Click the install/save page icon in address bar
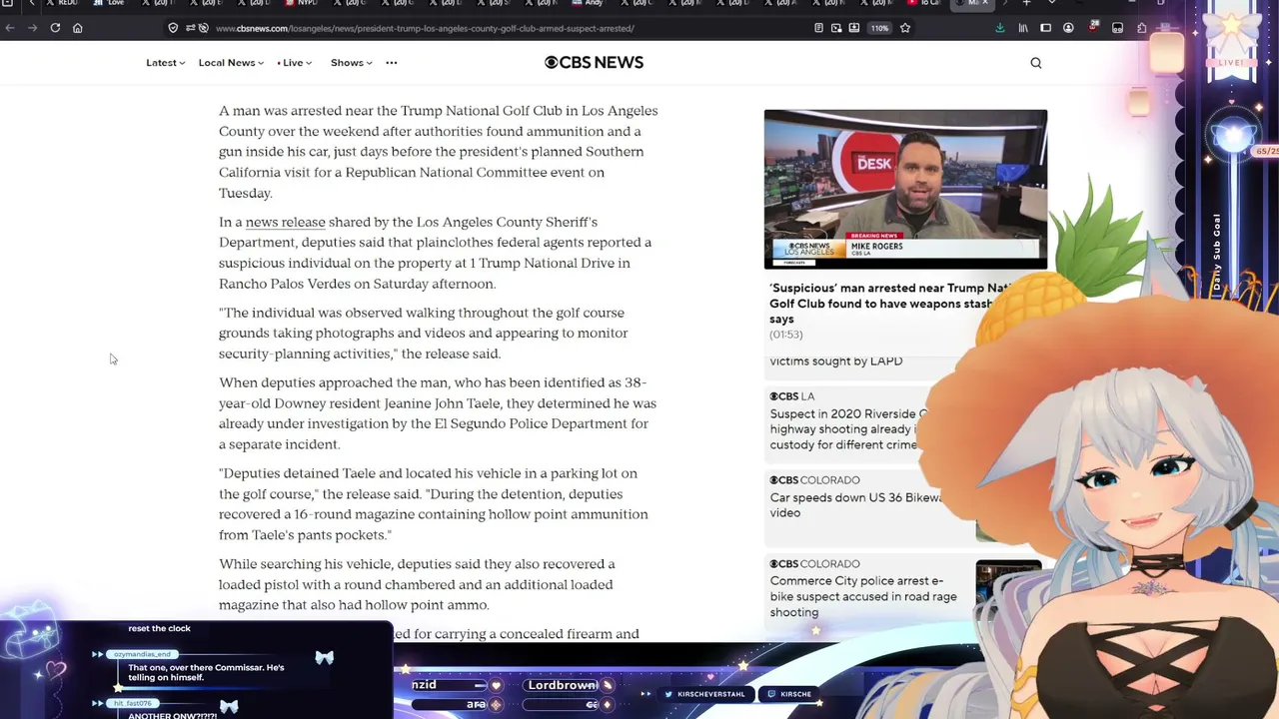This screenshot has width=1279, height=719. [x=854, y=28]
